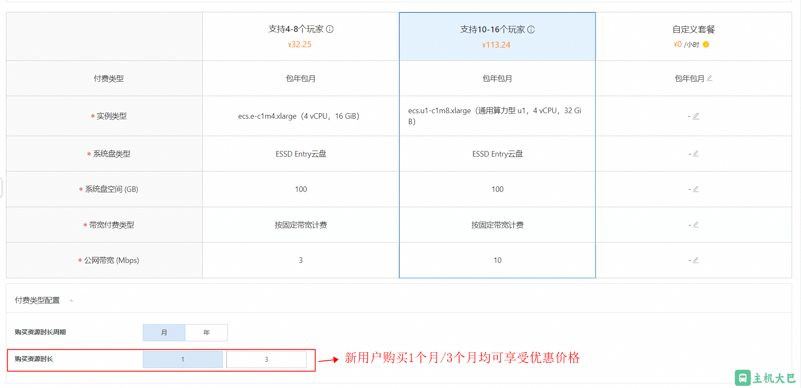Edit 系统盘空间 in custom package column

pos(696,189)
